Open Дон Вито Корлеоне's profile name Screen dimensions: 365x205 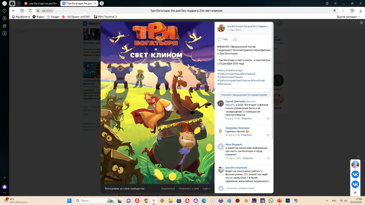pos(236,168)
